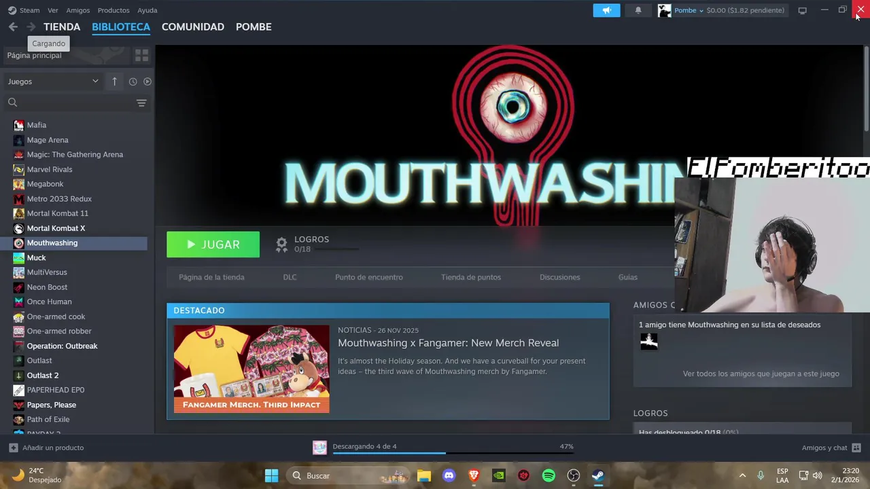Image resolution: width=870 pixels, height=489 pixels.
Task: Click the announcements megaphone icon
Action: pyautogui.click(x=606, y=10)
